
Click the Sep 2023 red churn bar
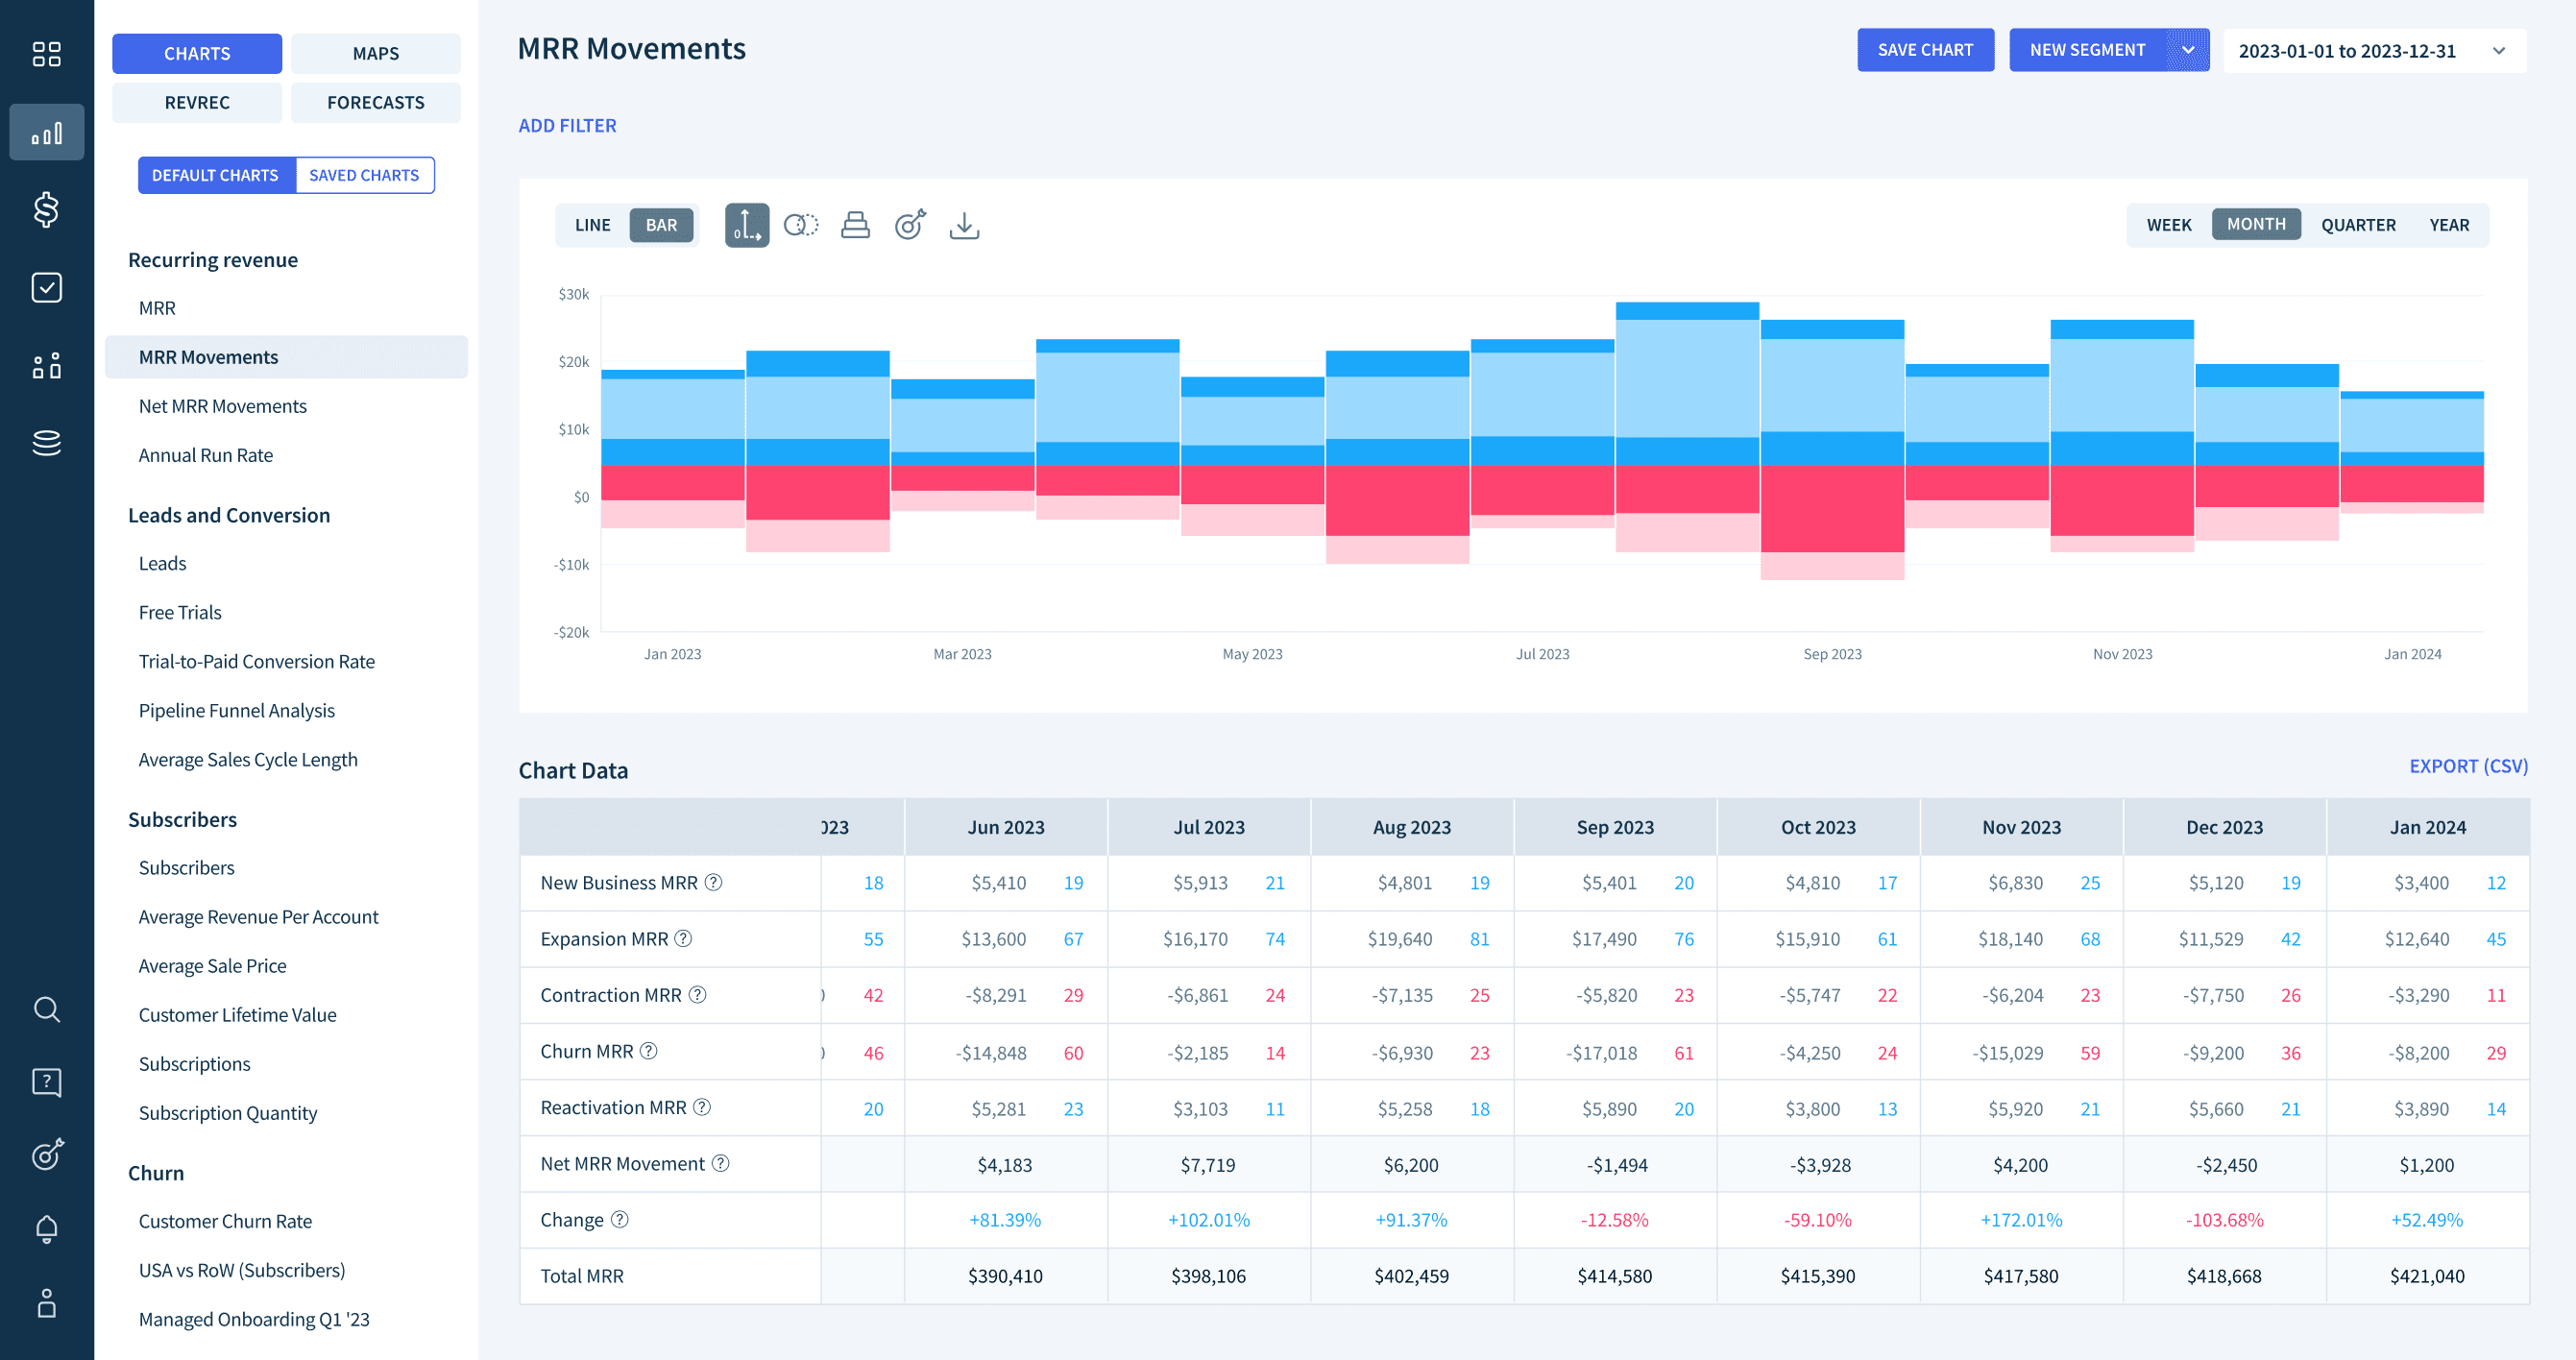pyautogui.click(x=1831, y=508)
